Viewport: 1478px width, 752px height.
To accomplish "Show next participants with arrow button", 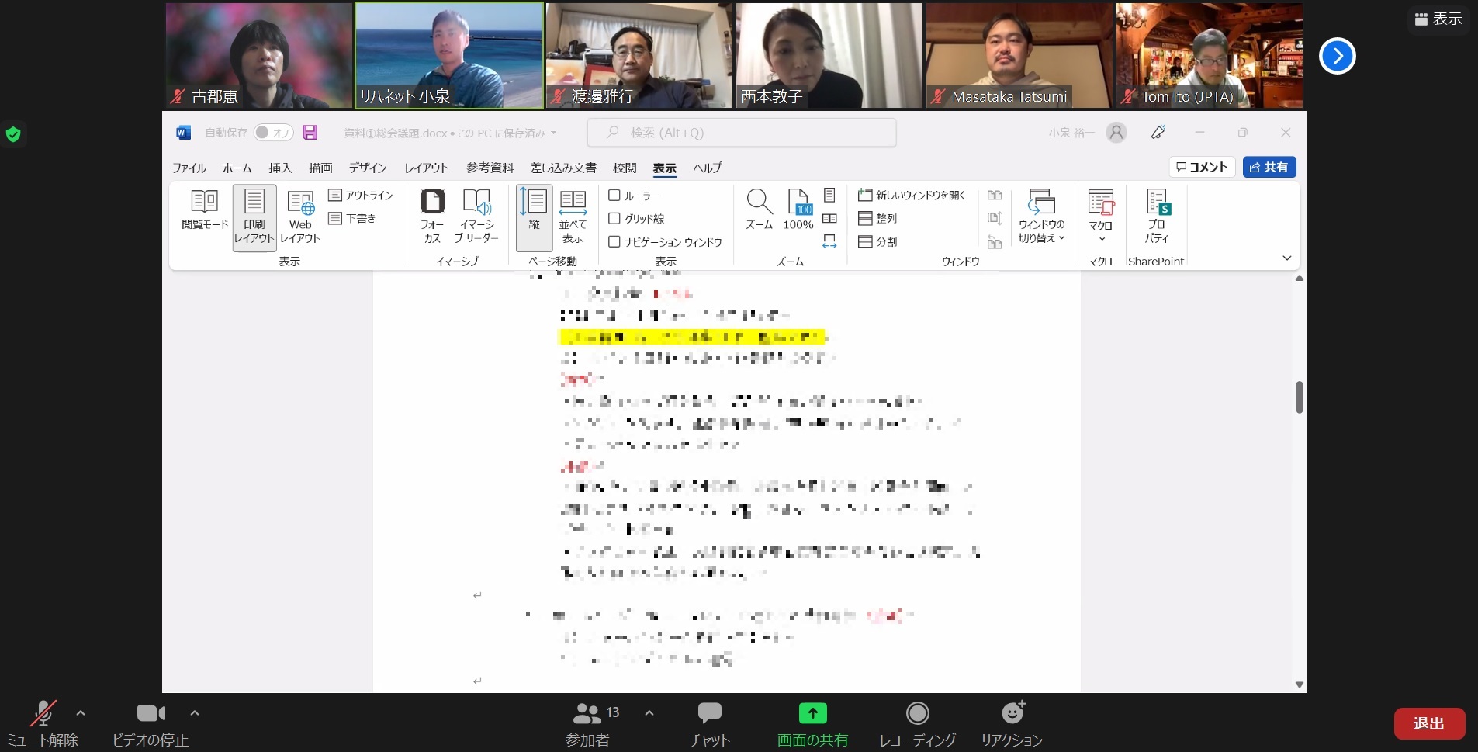I will coord(1338,56).
